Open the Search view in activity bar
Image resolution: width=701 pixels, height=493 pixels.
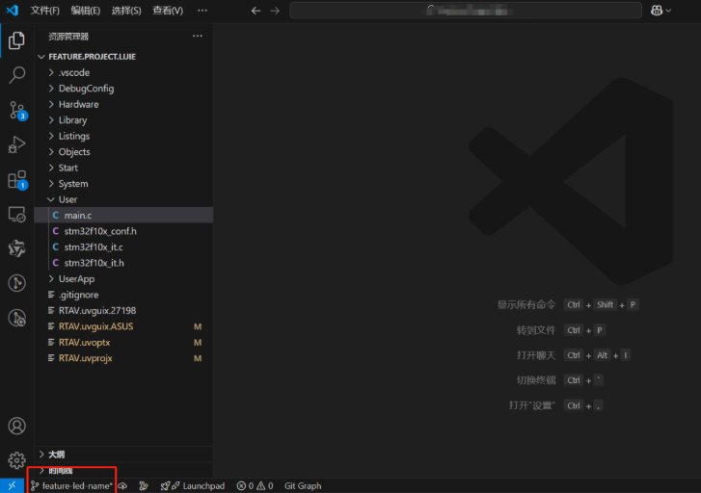pos(16,75)
